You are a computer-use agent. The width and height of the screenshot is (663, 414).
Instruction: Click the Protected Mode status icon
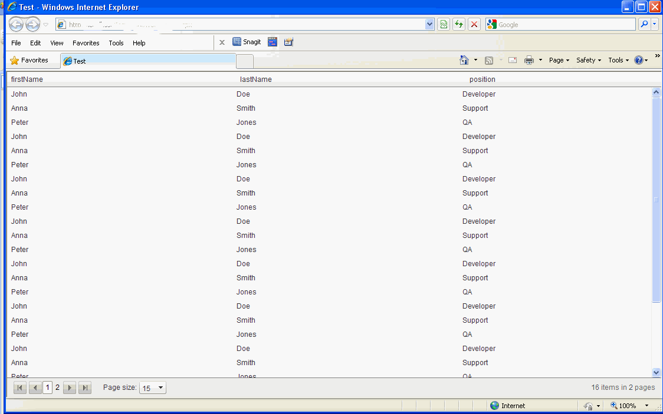pos(588,406)
